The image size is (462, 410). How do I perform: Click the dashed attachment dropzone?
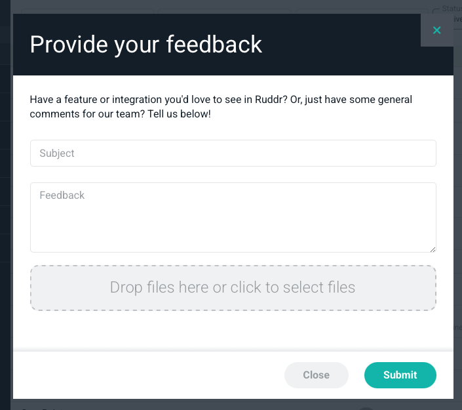pos(233,287)
